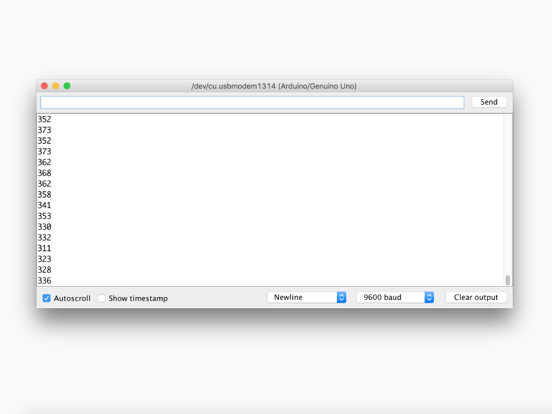Select the output value 328
Screen dimensions: 552x414
click(44, 270)
